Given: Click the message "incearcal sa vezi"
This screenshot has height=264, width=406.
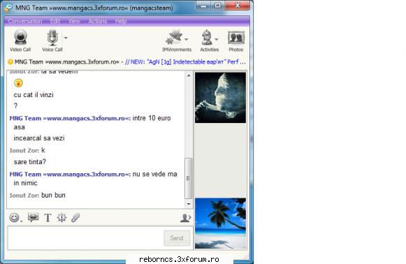Looking at the screenshot, I should [39, 138].
